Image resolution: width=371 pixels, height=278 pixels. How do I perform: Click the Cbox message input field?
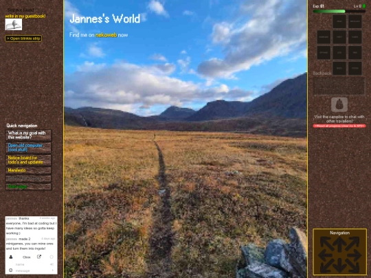point(31,270)
